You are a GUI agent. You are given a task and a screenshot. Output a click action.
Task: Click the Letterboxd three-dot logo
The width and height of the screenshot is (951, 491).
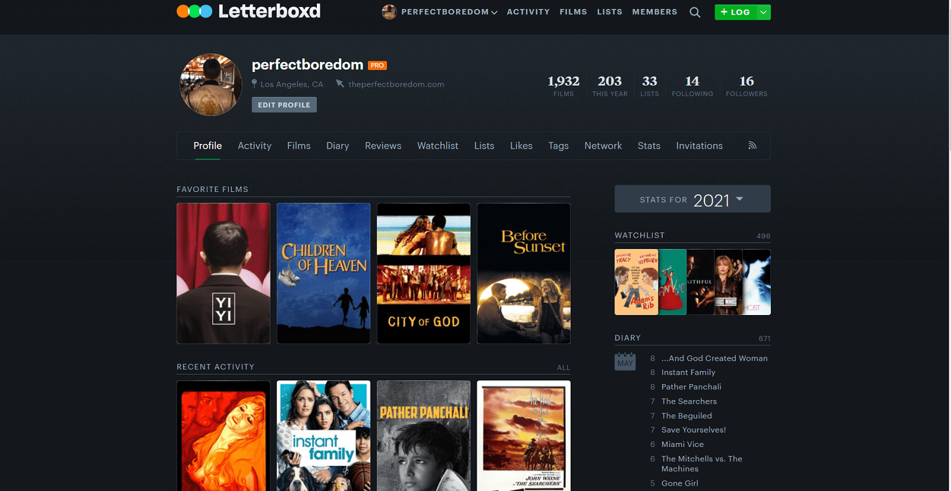click(194, 11)
